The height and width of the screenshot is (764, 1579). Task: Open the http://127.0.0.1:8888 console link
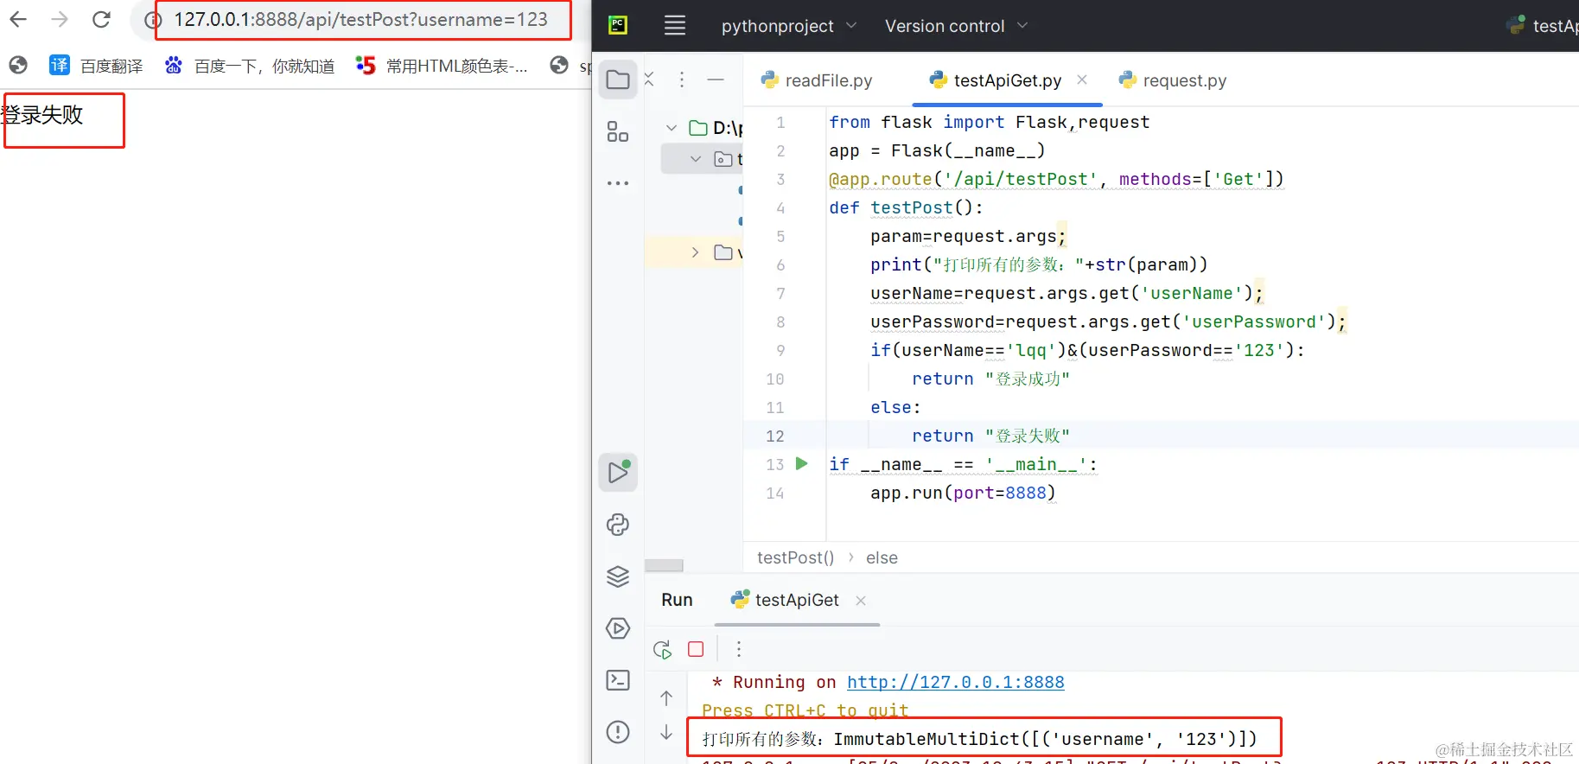click(x=955, y=682)
